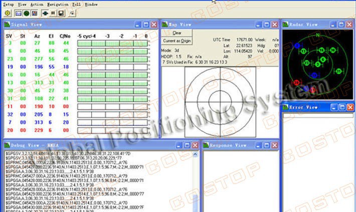Open Radar View via green circle icon
Viewport: 356px width, 212px height.
click(26, 13)
